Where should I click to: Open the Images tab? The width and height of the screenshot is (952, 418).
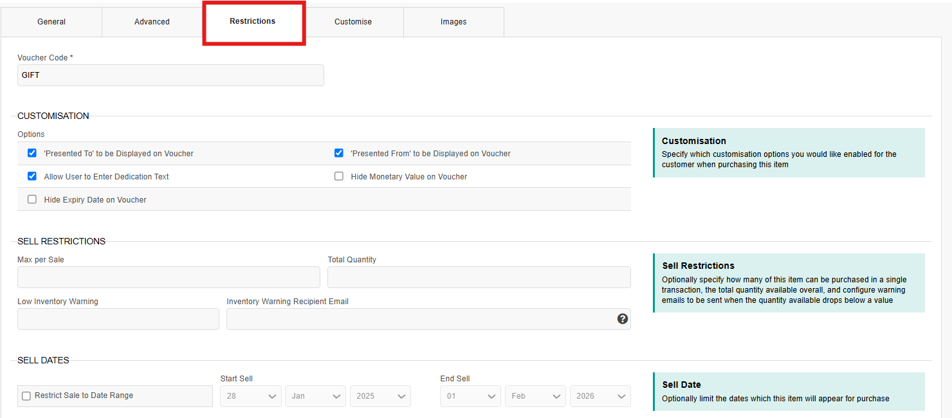click(453, 22)
